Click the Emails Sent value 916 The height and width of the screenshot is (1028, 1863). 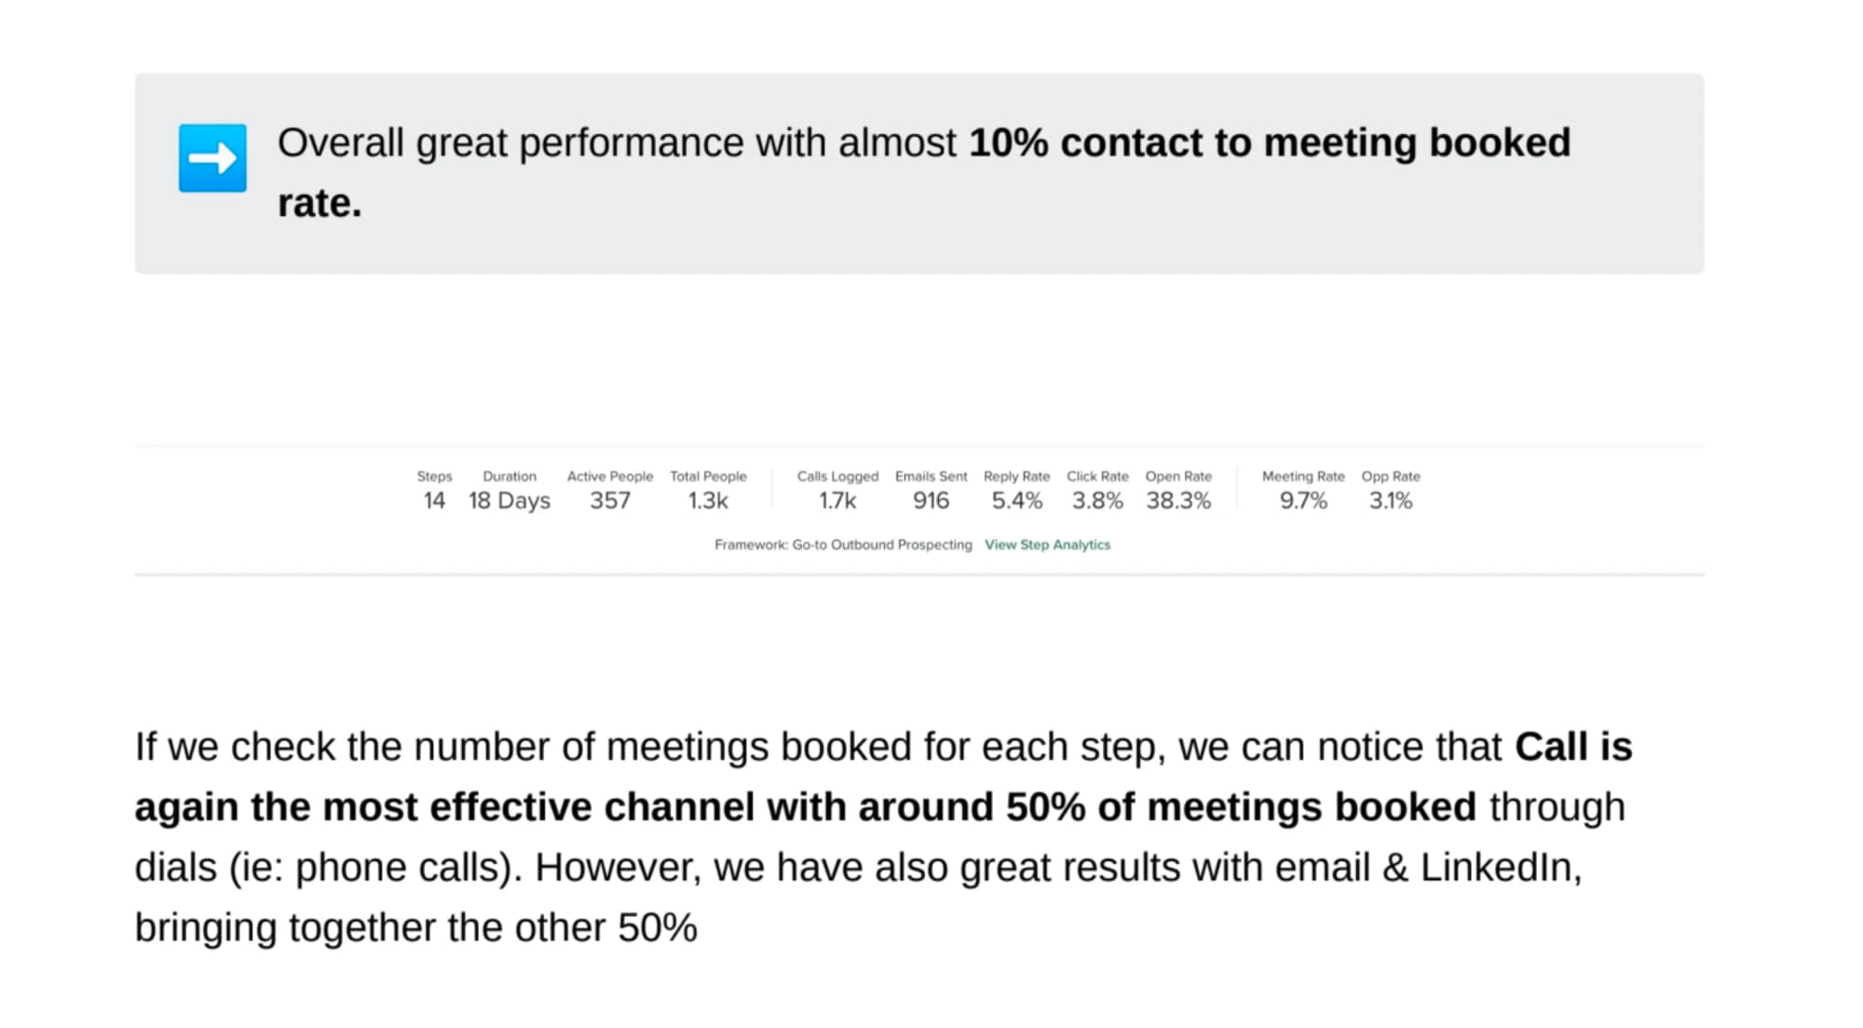click(x=931, y=500)
